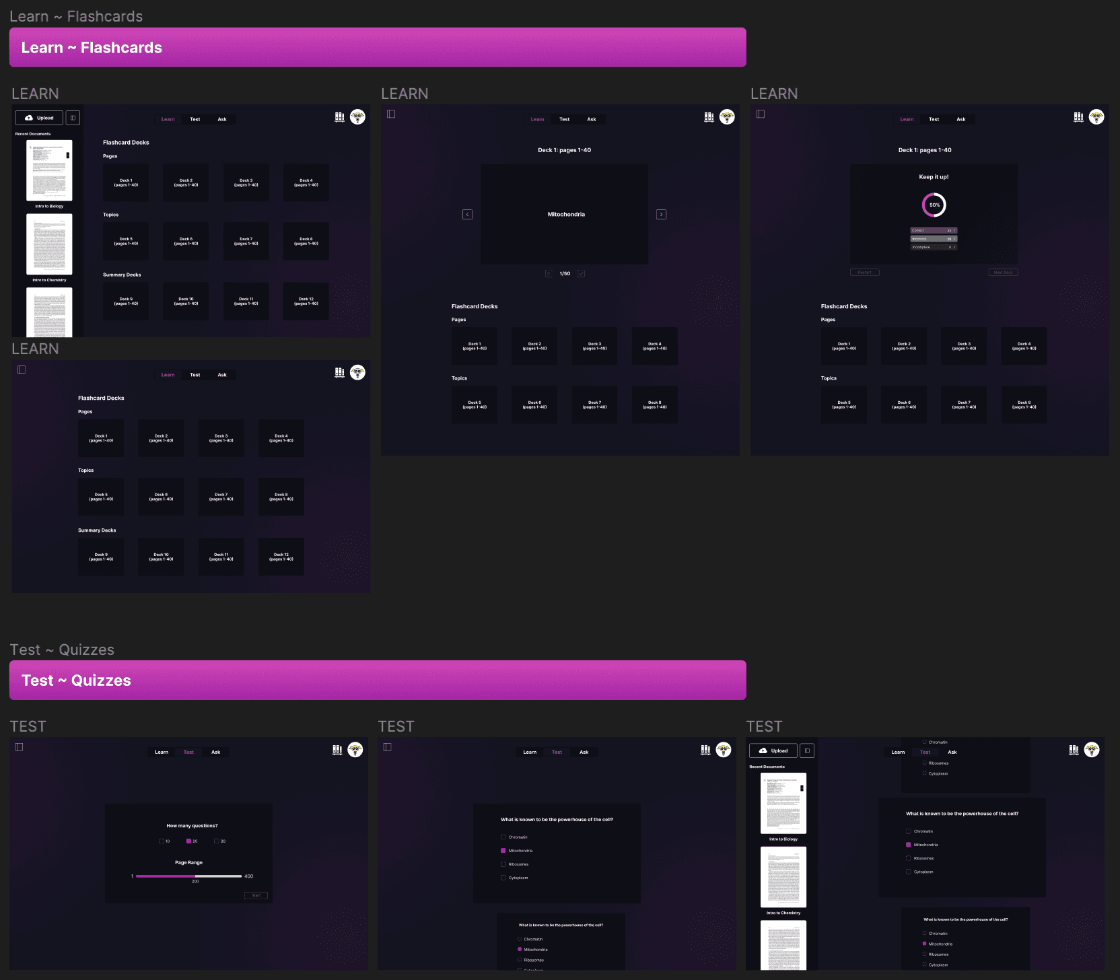The width and height of the screenshot is (1120, 980).
Task: Expand Correct results row chevron
Action: [x=954, y=230]
